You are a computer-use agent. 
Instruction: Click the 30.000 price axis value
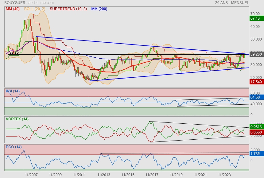point(256,65)
